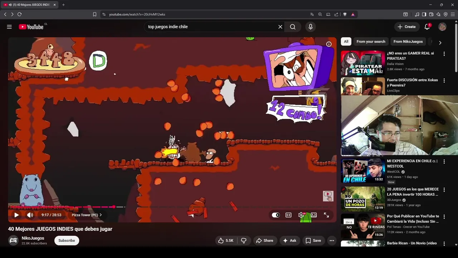The image size is (458, 258).
Task: Like the video with thumbs up
Action: coord(226,240)
